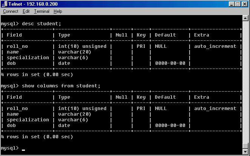Click second table's 0000-00-00 default value

[170, 125]
